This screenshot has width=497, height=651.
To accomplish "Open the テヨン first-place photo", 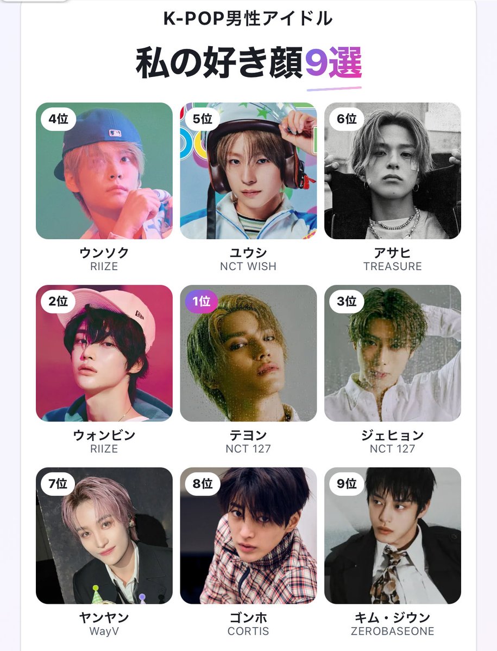I will (248, 353).
